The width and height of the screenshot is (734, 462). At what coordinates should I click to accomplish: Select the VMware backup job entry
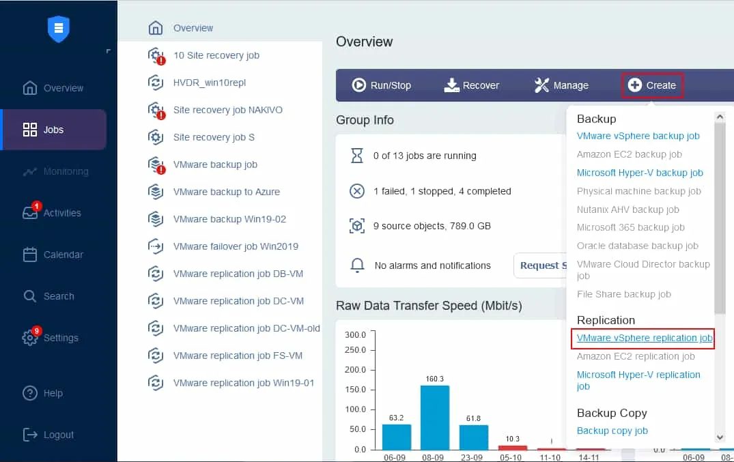pyautogui.click(x=216, y=164)
